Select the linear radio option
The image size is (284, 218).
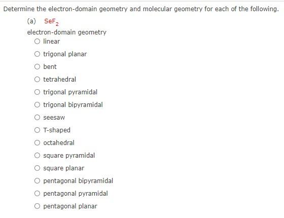[37, 41]
